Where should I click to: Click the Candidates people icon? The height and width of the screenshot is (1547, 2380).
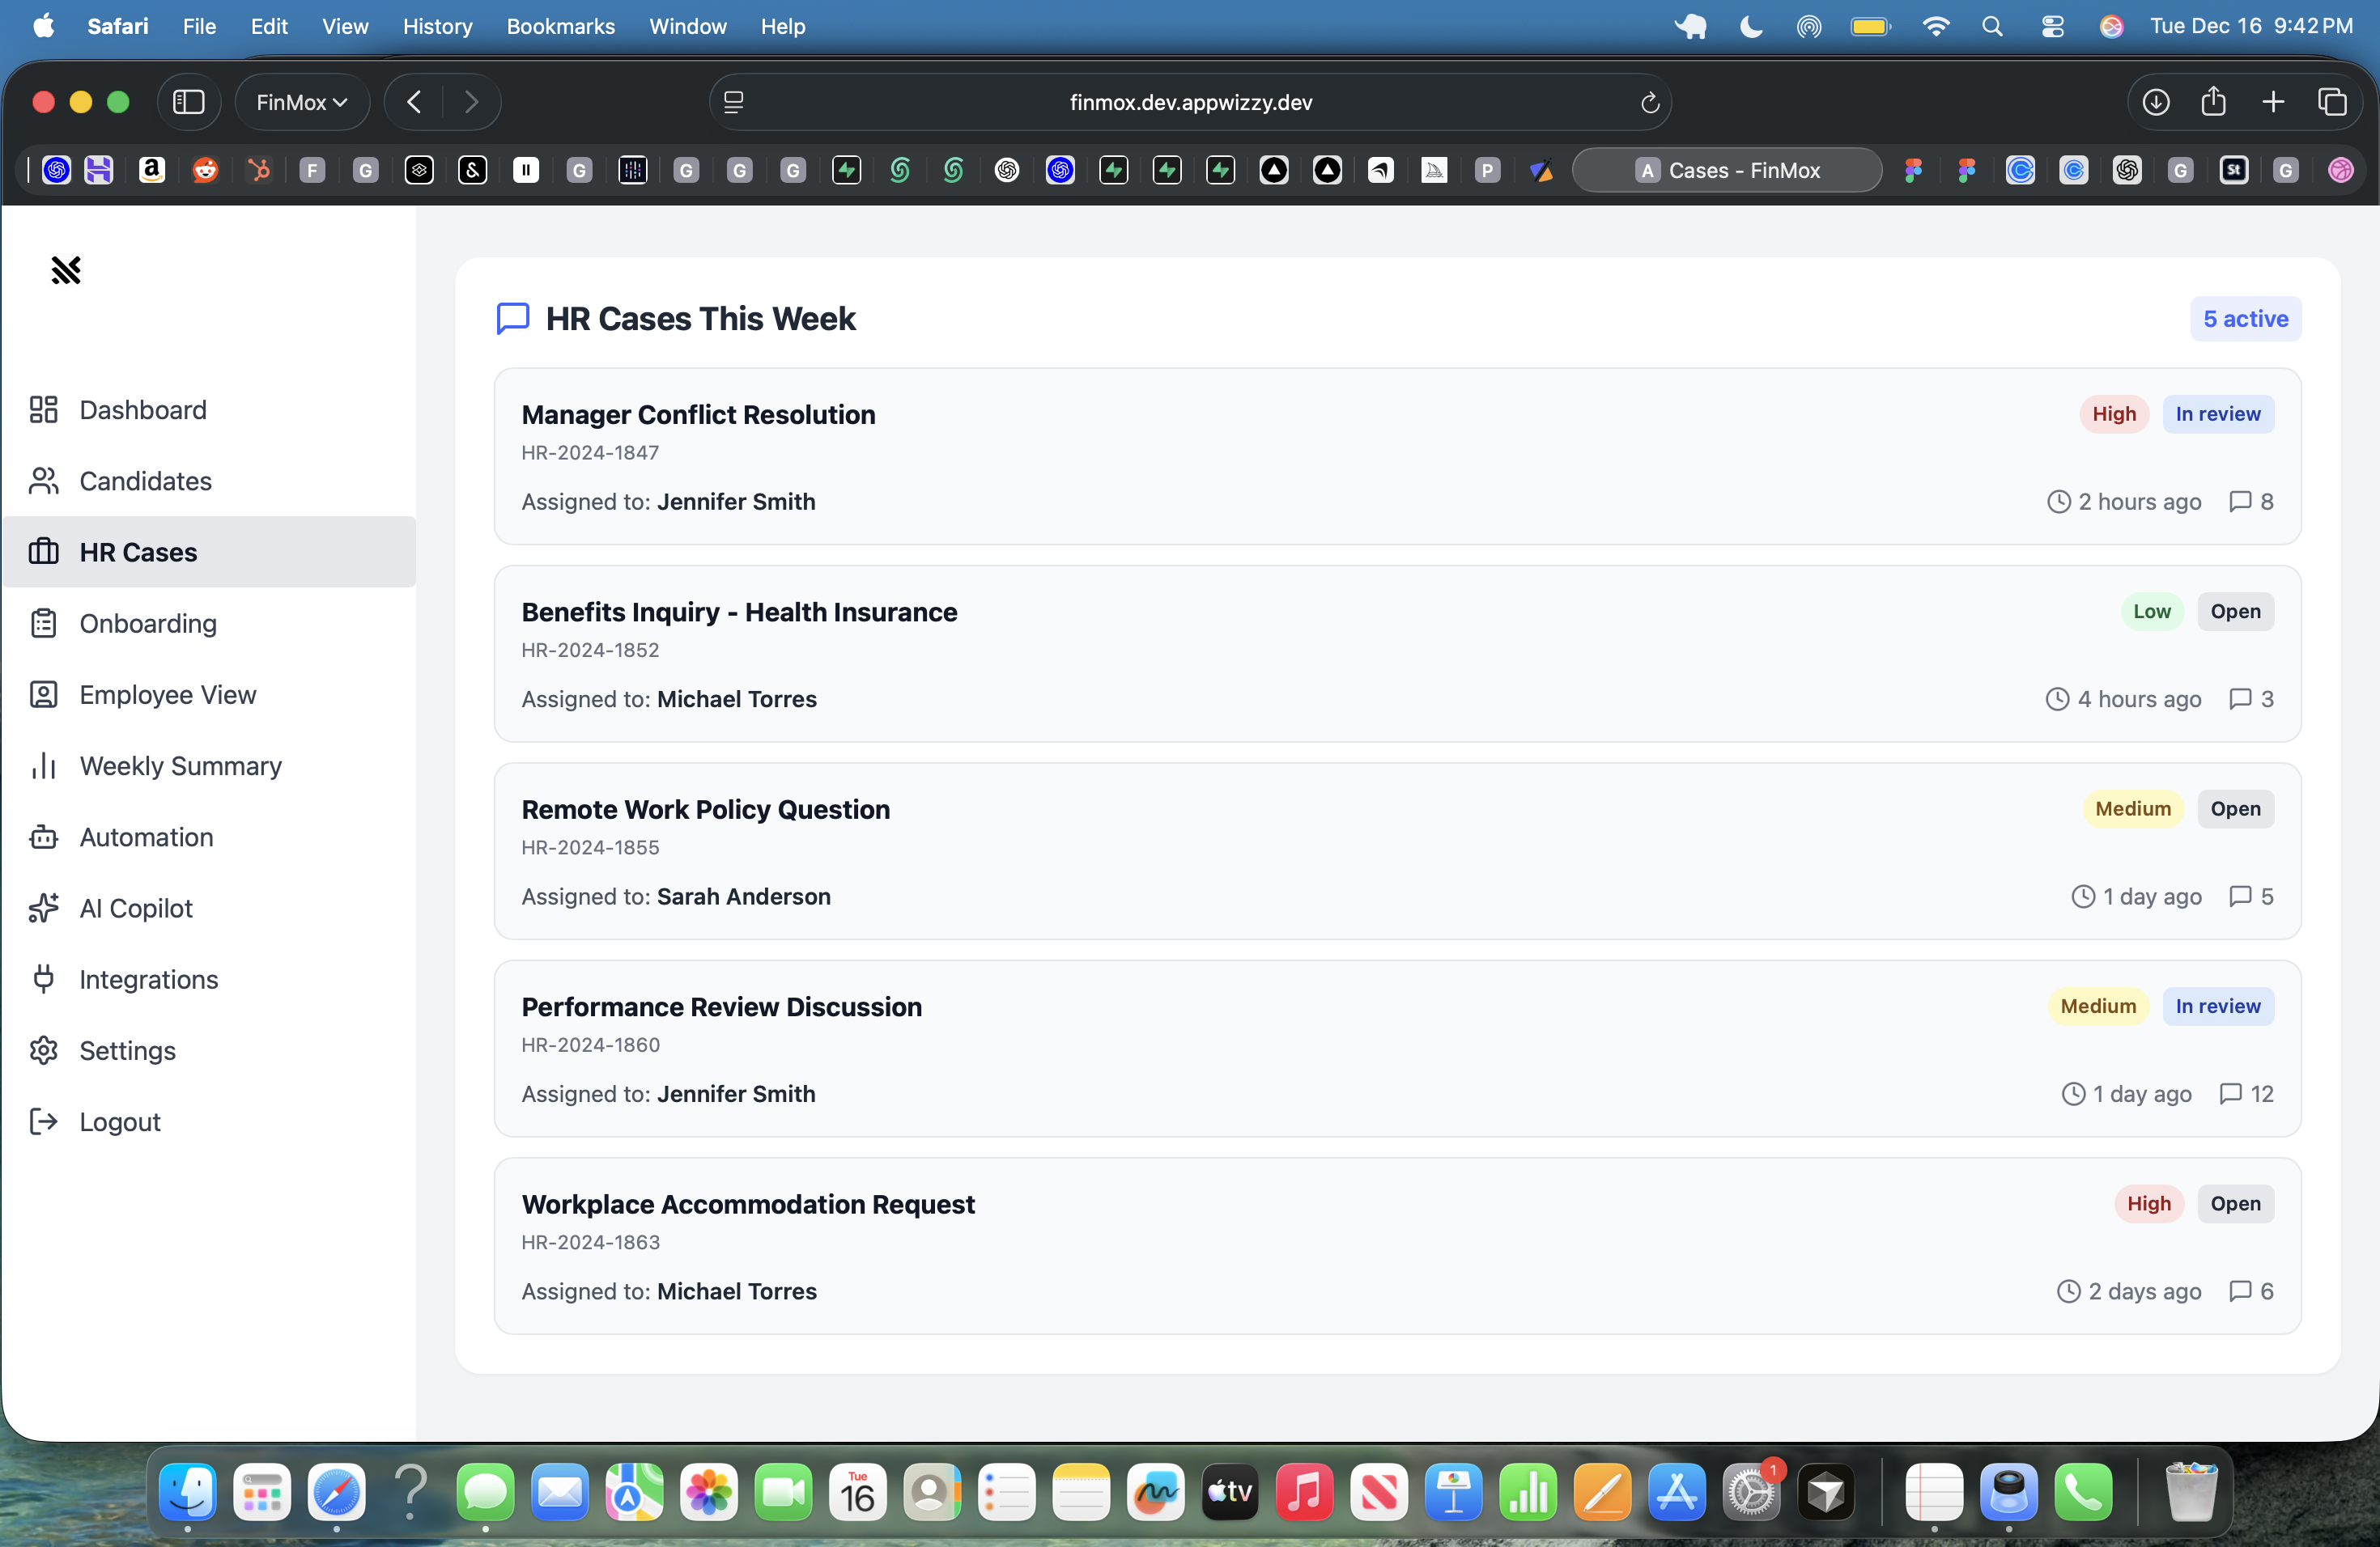pos(43,481)
